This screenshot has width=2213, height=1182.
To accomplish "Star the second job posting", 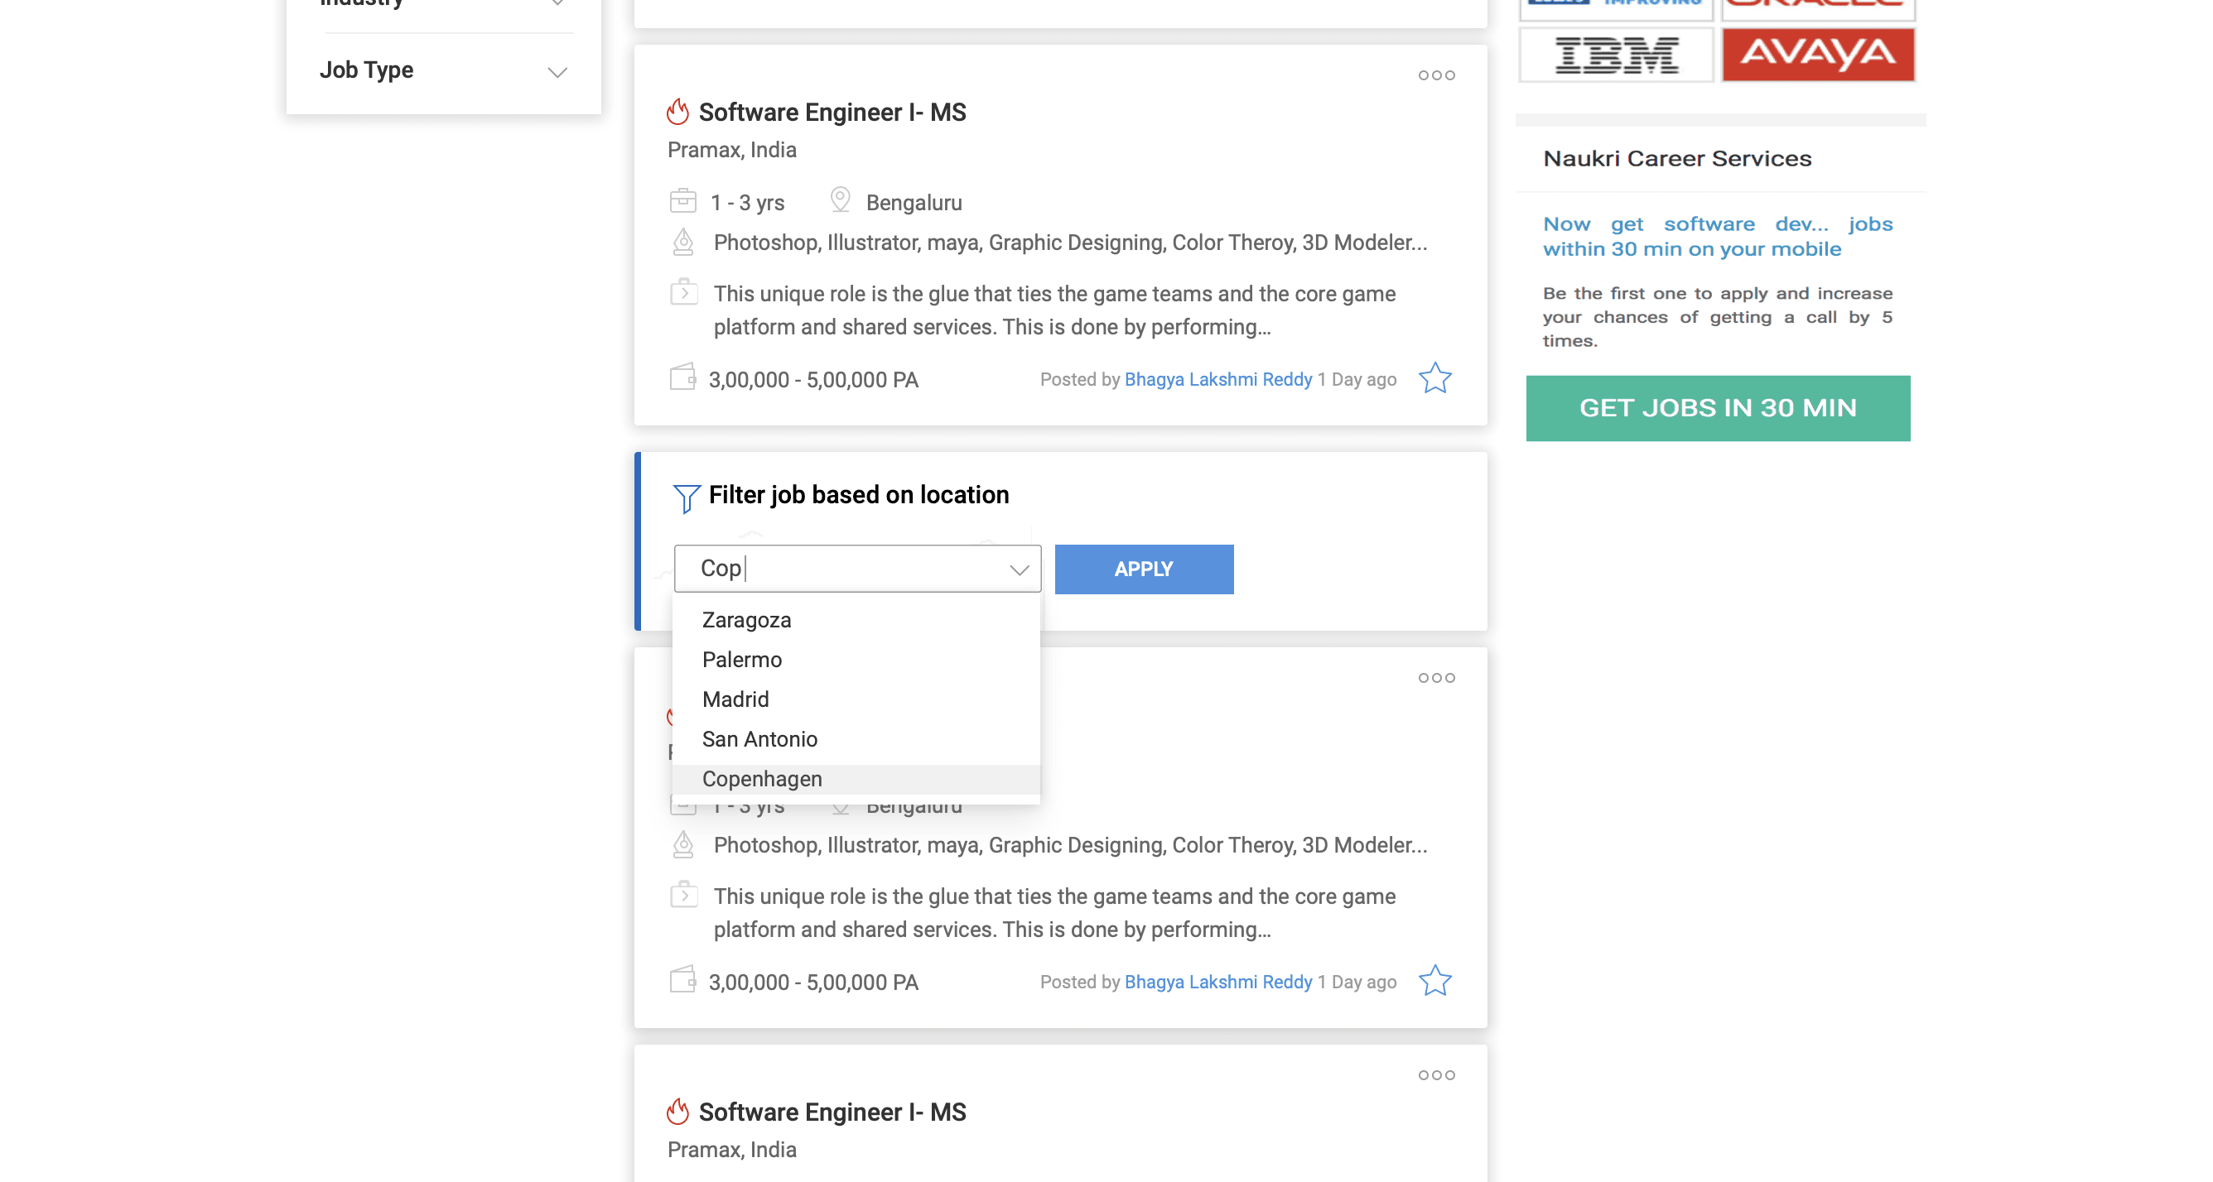I will 1434,981.
